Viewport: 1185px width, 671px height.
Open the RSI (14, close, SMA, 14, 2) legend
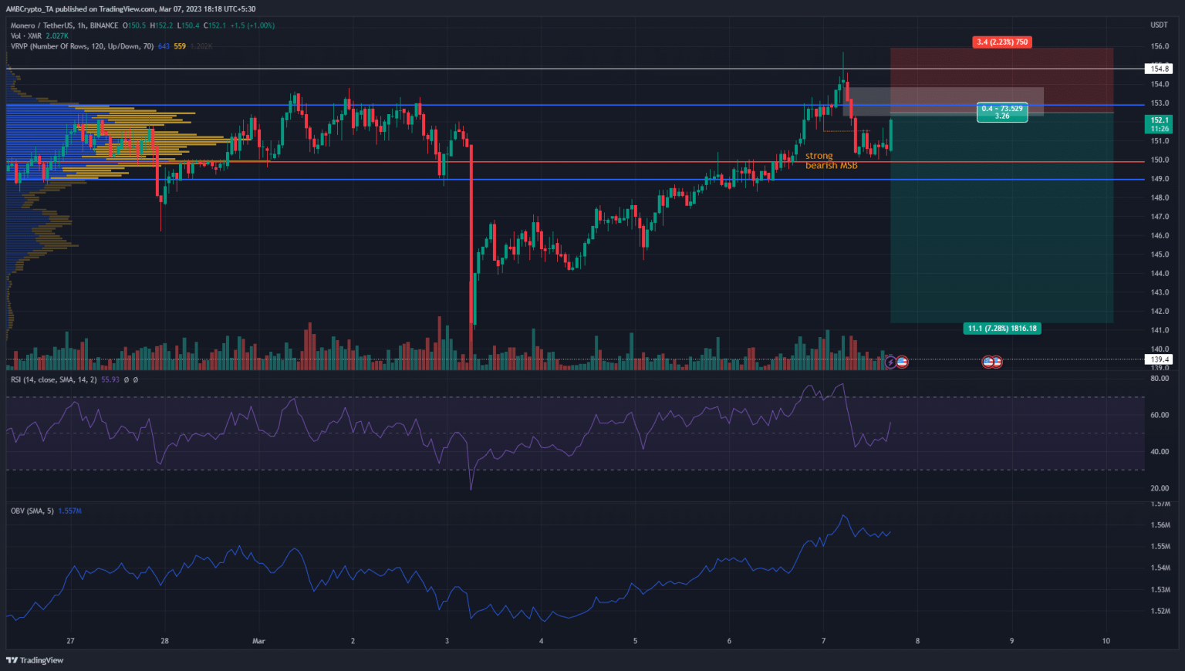(54, 379)
